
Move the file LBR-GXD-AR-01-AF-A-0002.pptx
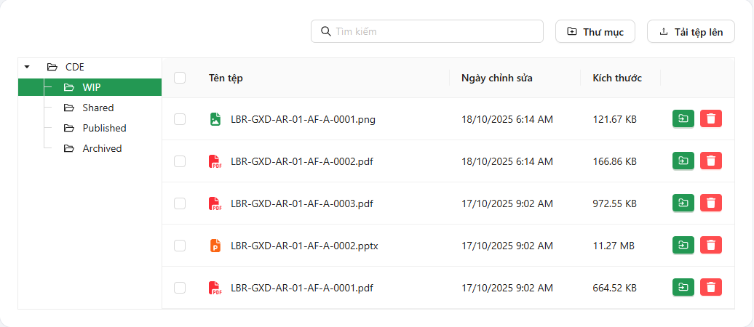point(683,246)
